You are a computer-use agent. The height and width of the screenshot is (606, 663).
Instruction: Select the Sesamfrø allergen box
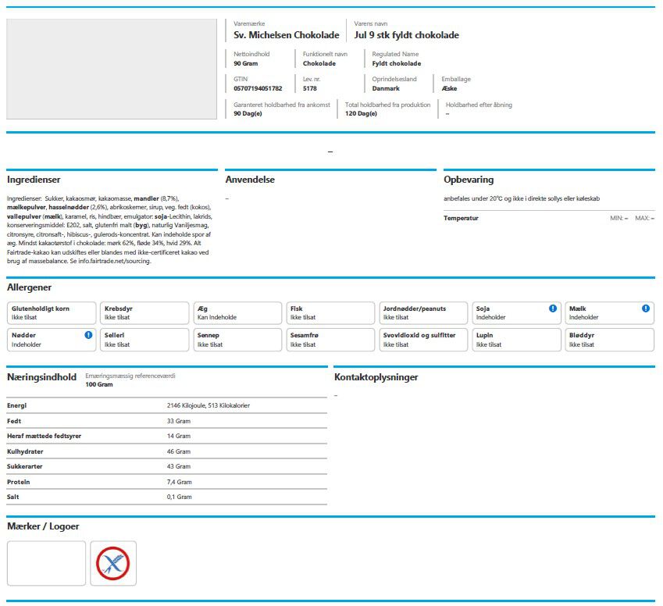330,340
